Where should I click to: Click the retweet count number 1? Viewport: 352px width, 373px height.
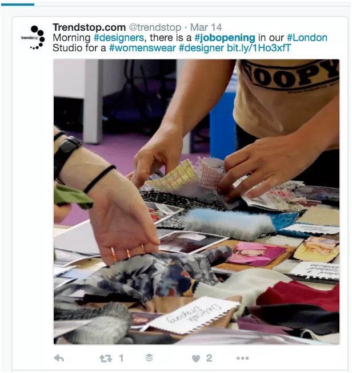(121, 358)
